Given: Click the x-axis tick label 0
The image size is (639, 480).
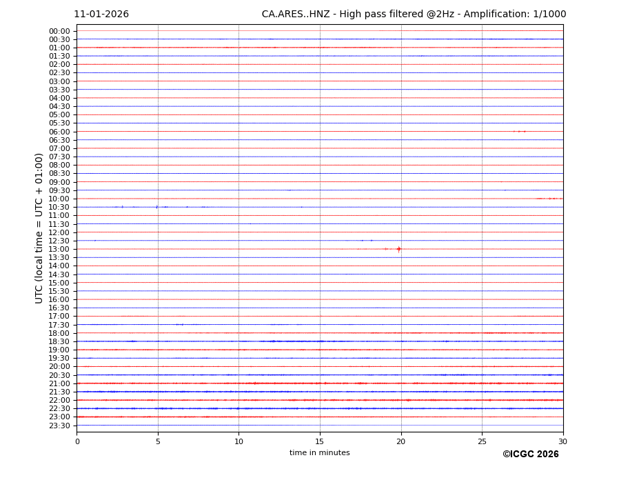Looking at the screenshot, I should click(77, 441).
